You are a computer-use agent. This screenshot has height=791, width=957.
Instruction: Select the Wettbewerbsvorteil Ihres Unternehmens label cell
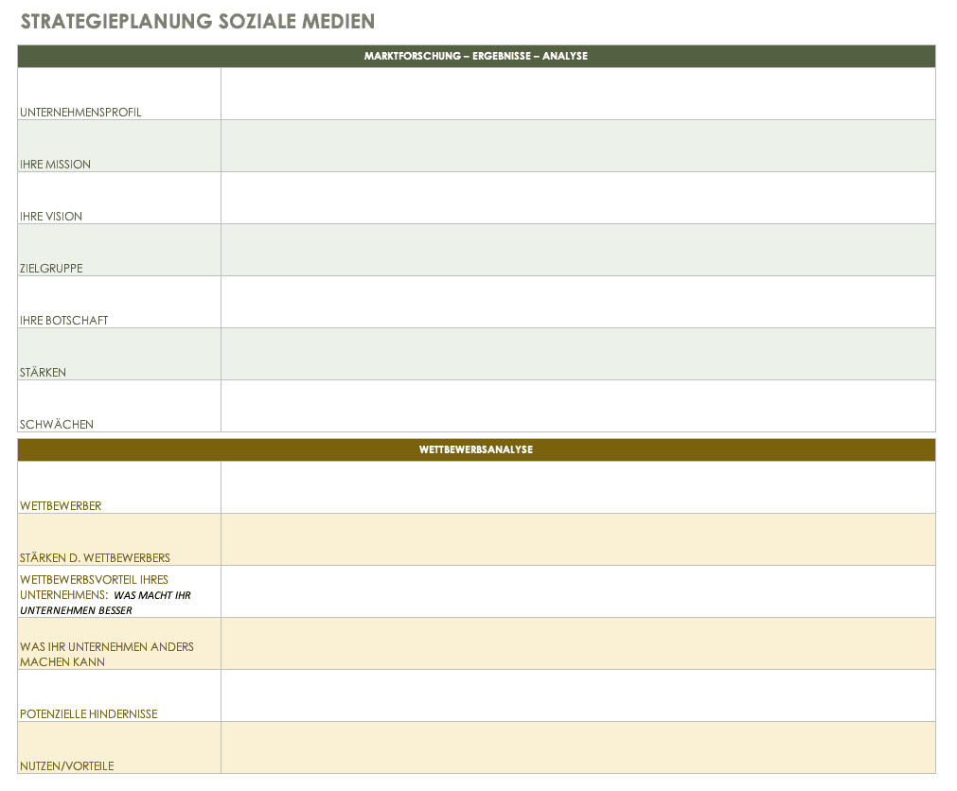[119, 592]
